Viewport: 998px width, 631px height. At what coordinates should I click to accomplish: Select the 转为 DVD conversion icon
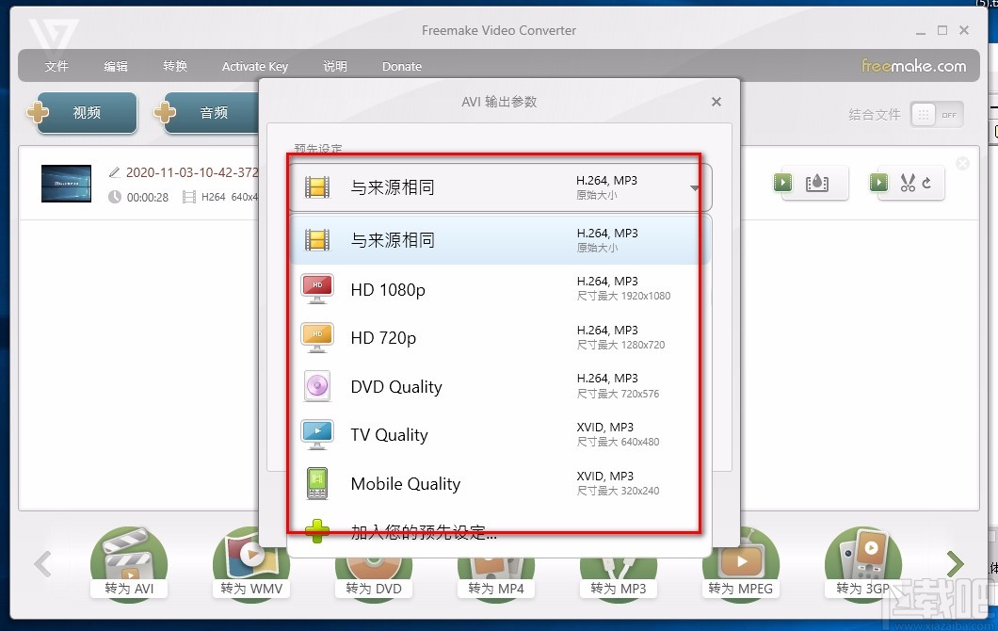[373, 563]
